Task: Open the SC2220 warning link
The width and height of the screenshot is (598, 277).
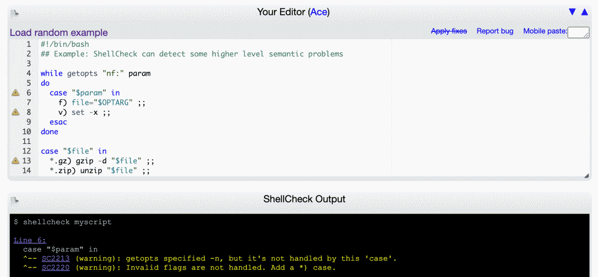Action: 56,268
